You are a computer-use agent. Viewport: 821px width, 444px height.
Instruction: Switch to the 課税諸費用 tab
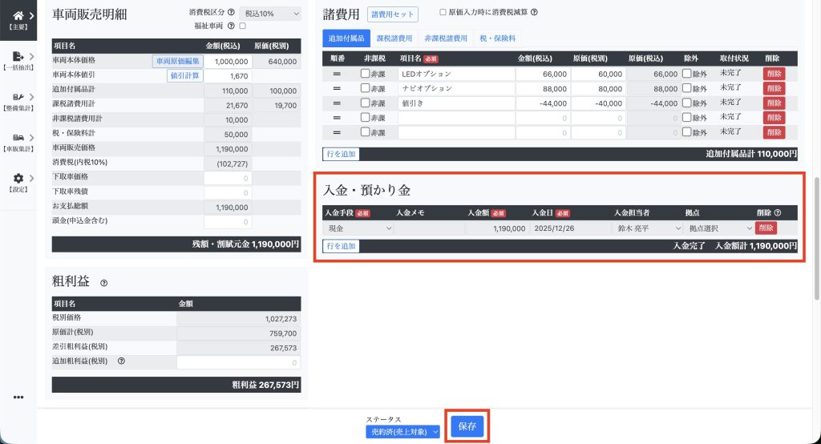coord(394,38)
